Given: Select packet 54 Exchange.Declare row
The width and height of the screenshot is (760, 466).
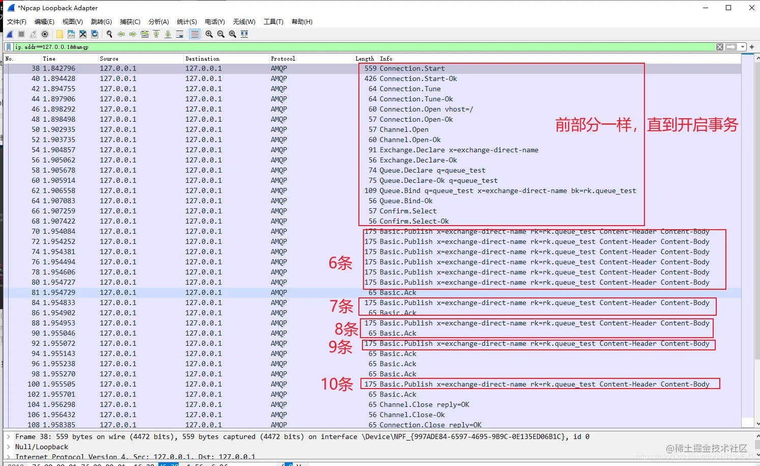Looking at the screenshot, I should click(372, 150).
